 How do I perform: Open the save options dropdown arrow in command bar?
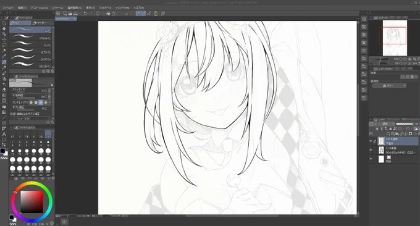tap(80, 14)
